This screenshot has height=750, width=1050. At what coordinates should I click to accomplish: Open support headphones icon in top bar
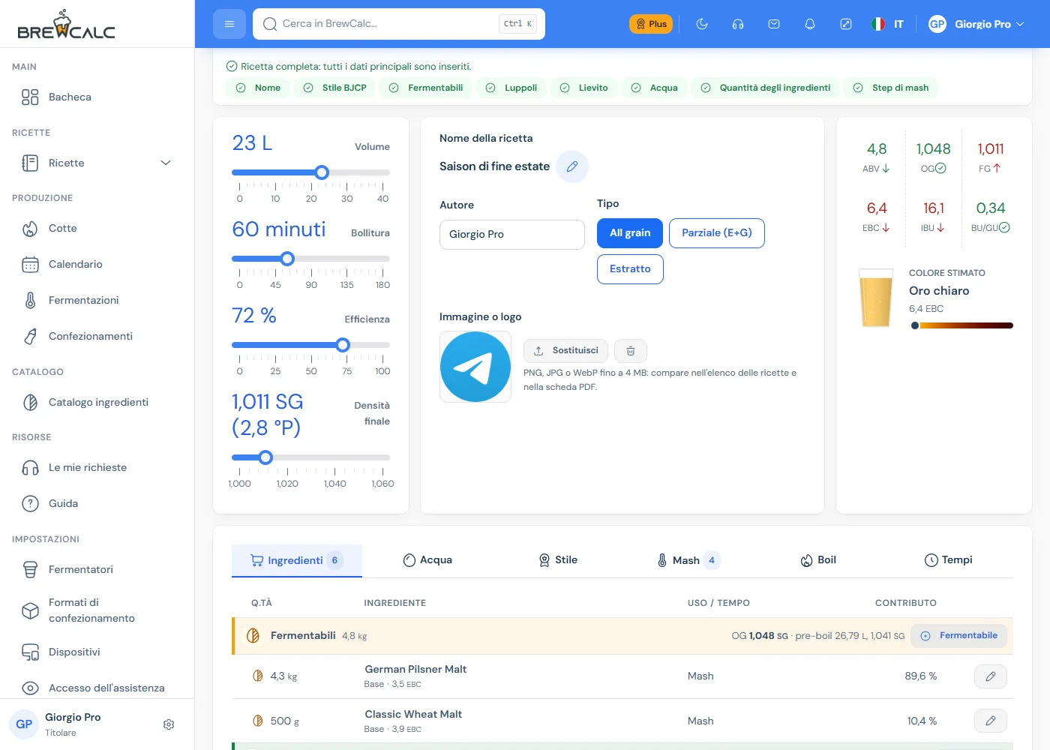[x=738, y=24]
